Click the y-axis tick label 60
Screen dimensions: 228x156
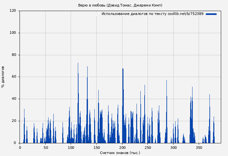tap(14, 77)
